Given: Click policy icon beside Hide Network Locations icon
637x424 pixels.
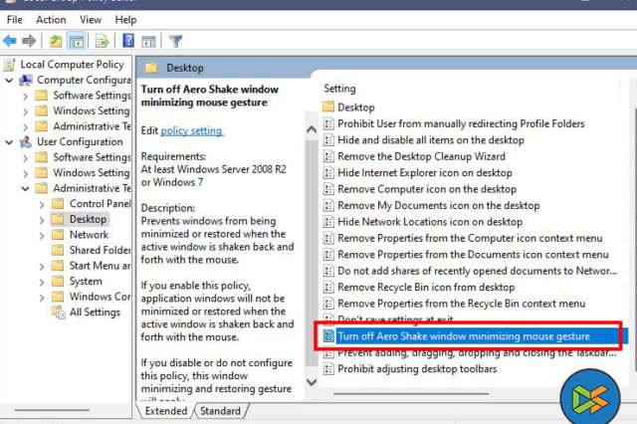Looking at the screenshot, I should 328,222.
